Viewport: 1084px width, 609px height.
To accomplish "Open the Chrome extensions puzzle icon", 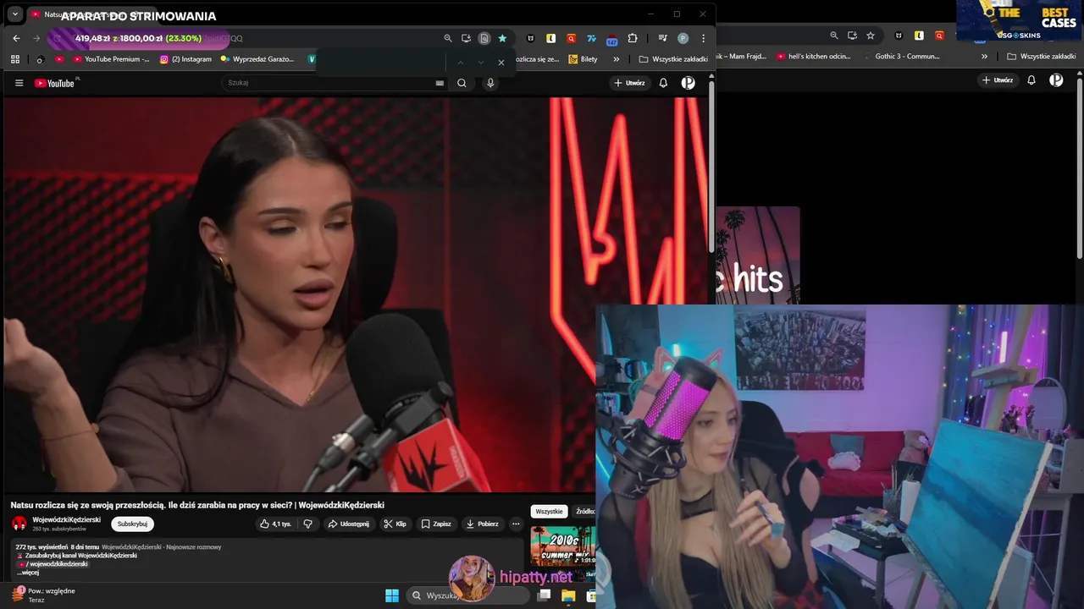I will coord(632,38).
